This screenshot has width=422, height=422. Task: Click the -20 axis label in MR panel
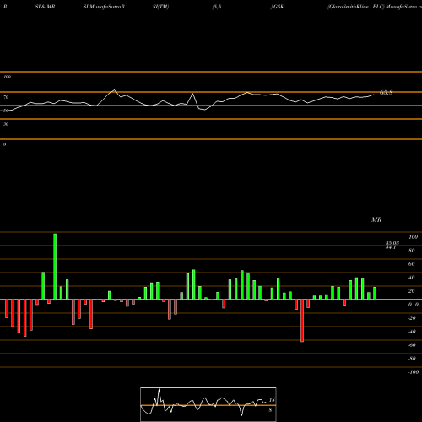coord(412,318)
